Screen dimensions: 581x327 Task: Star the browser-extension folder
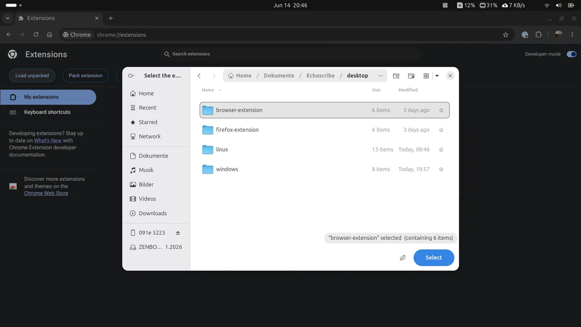coord(441,110)
